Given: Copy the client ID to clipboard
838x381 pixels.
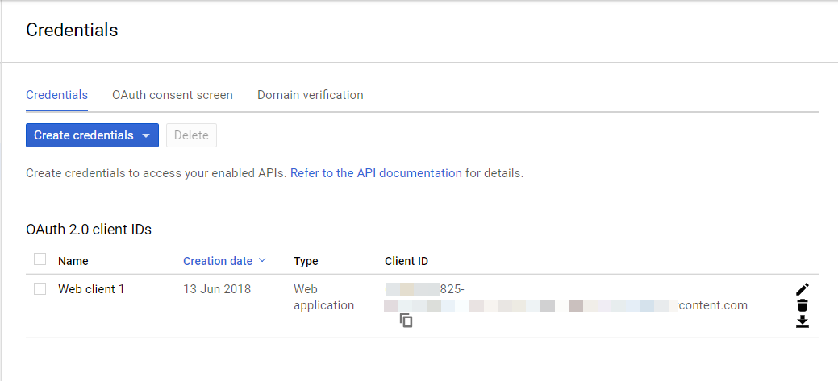Looking at the screenshot, I should [x=406, y=321].
